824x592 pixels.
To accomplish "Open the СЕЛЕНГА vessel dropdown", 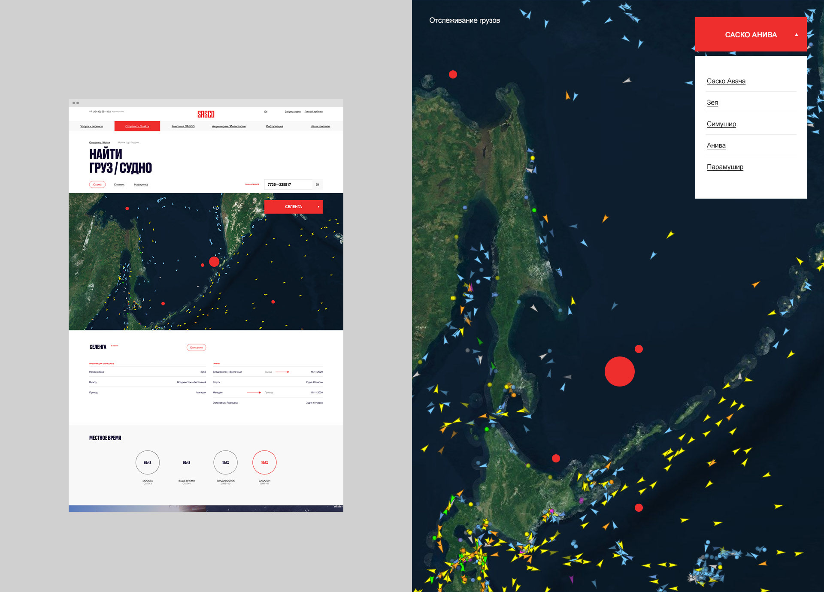I will click(294, 207).
